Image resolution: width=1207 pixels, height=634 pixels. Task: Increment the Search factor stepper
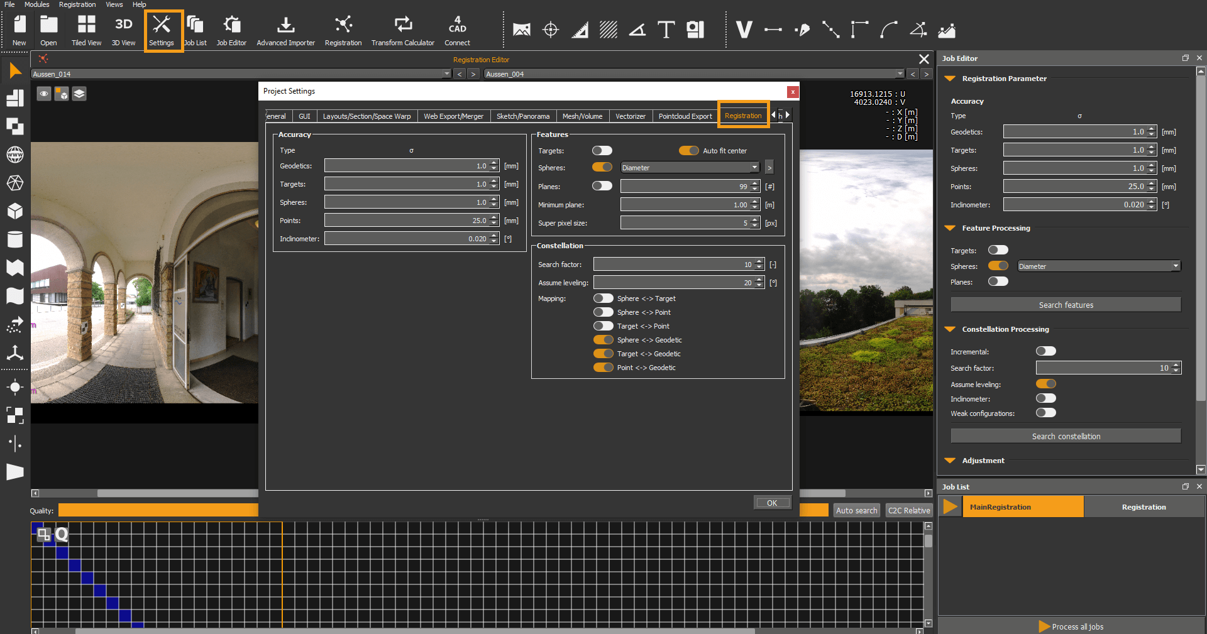(758, 261)
